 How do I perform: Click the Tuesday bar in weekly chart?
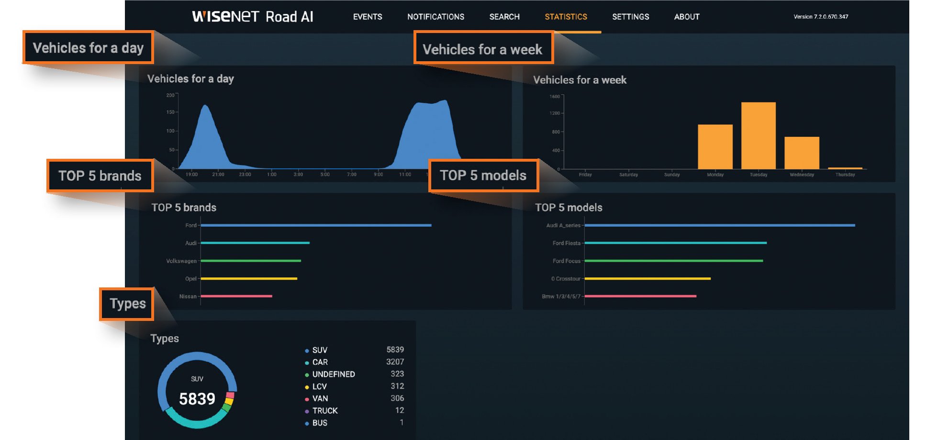point(758,136)
